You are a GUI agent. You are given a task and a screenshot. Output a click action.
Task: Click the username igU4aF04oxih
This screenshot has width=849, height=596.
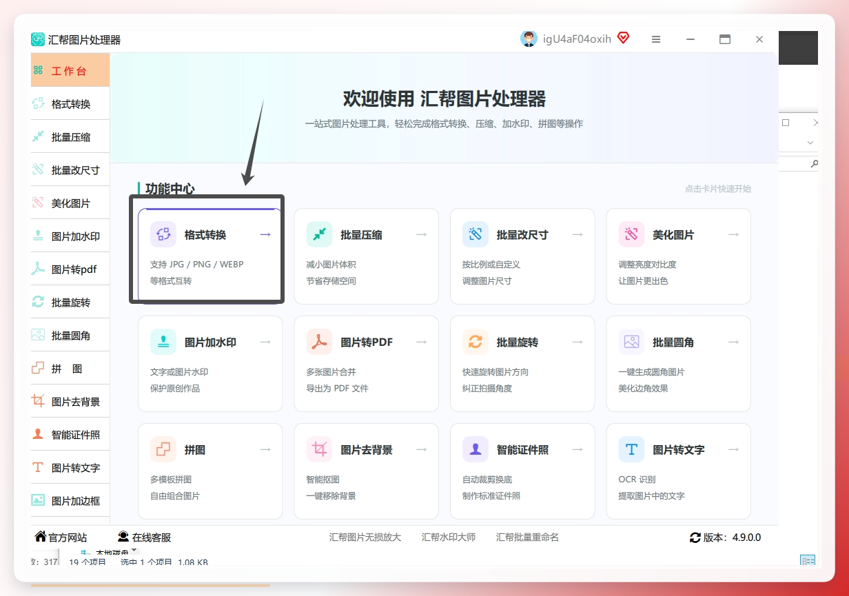(577, 39)
